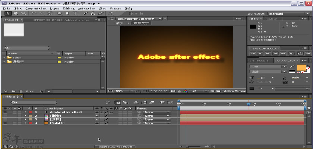The height and width of the screenshot is (149, 313).
Task: Click the 8 bpc color depth button
Action: [30, 91]
